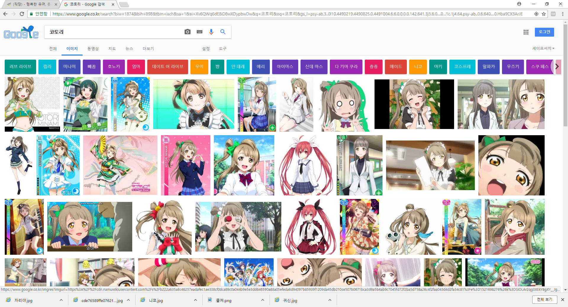Close the 코토리 - Google 검색 tab

point(113,4)
